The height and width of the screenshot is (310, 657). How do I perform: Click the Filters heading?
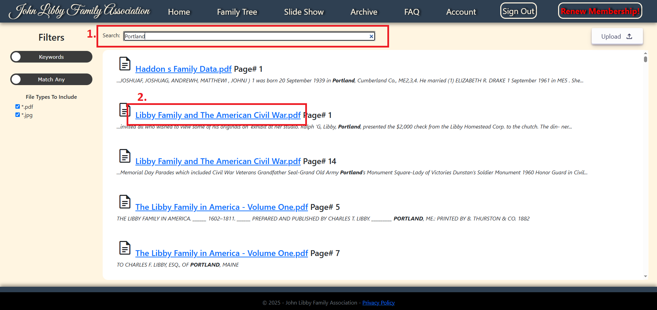(x=51, y=37)
